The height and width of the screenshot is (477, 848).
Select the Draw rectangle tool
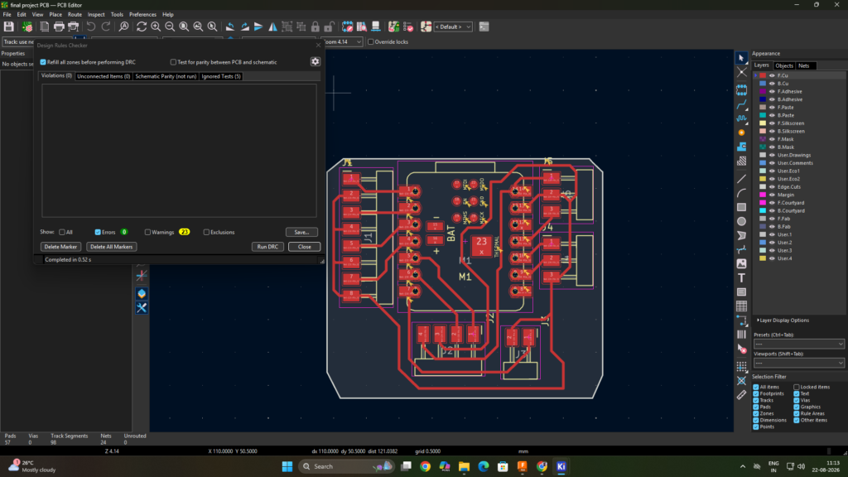(741, 207)
